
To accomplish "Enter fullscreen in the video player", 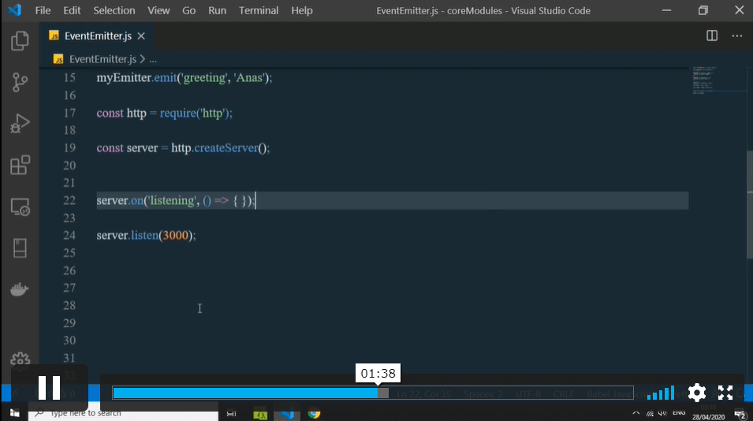I will coord(725,393).
